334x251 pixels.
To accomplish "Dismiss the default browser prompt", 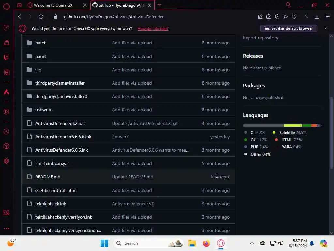I will coord(325,28).
